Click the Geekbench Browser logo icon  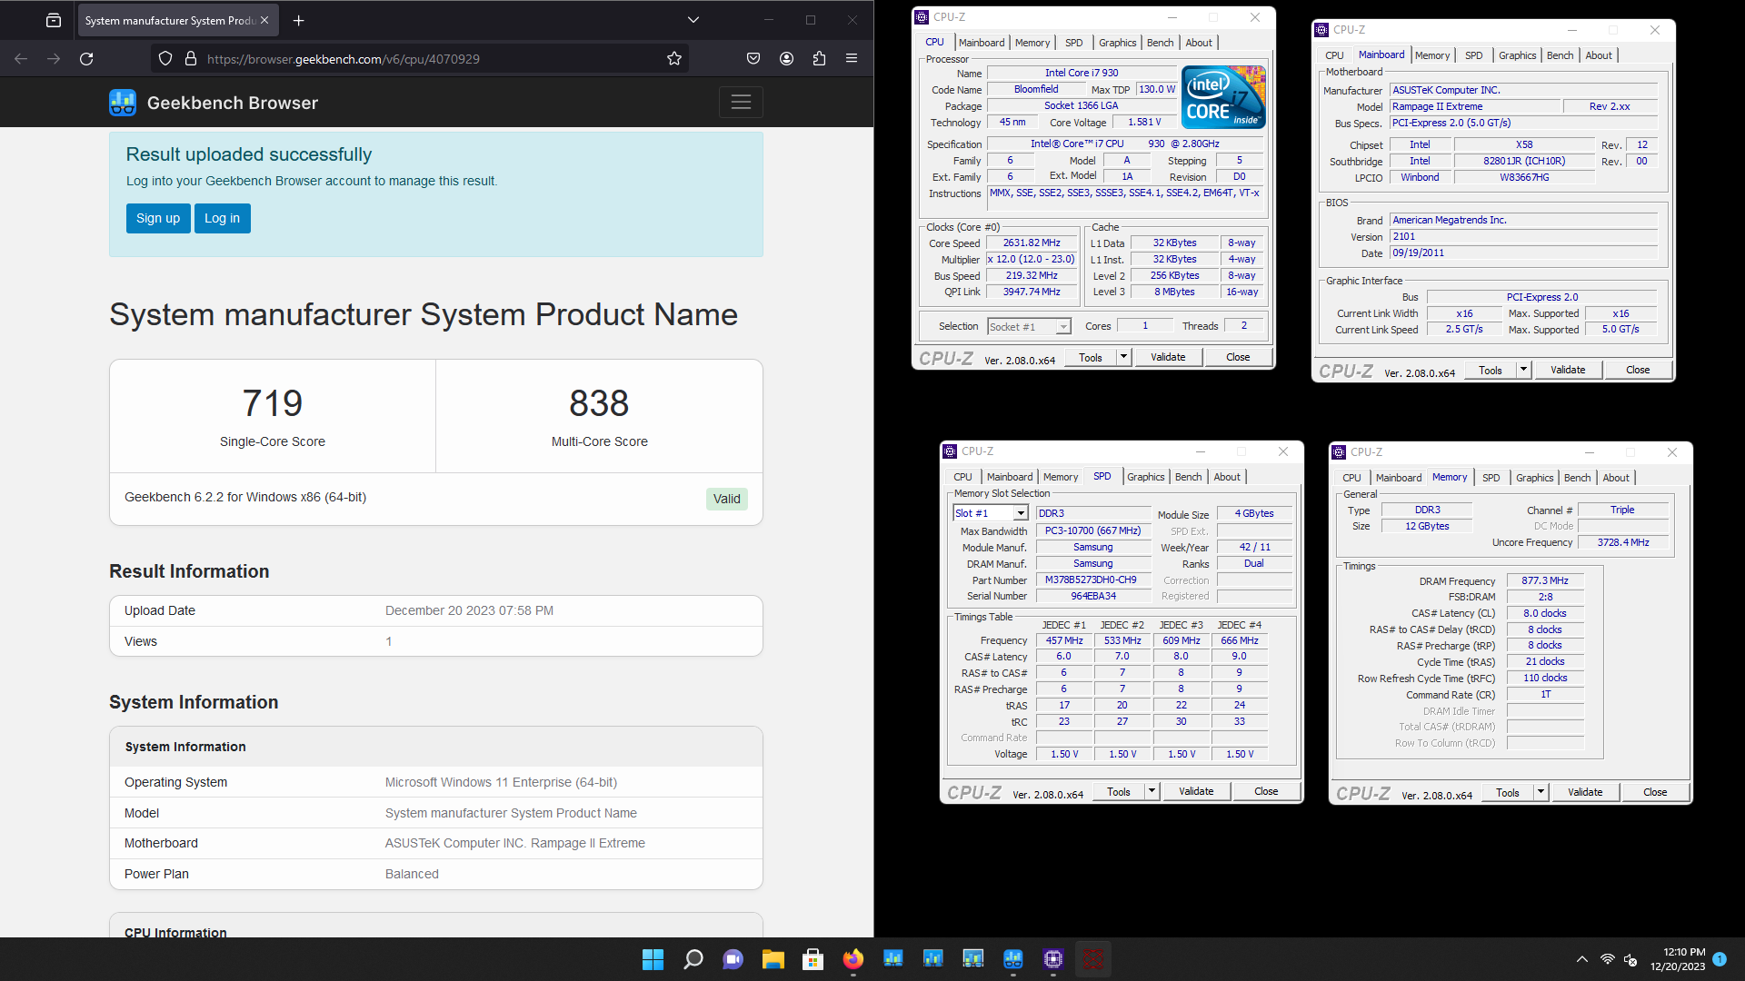click(x=123, y=103)
